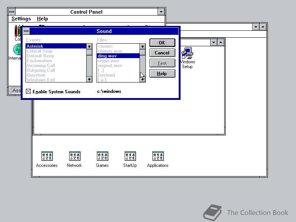Click the Files list scrollbar thumb
Image resolution: width=296 pixels, height=222 pixels.
[142, 52]
